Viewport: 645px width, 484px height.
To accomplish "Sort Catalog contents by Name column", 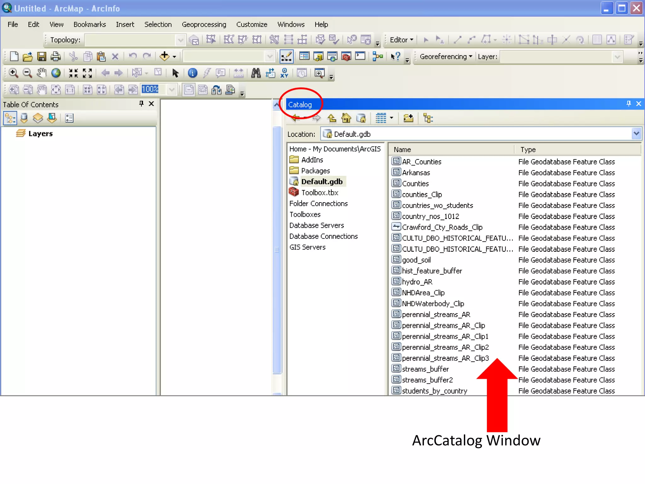I will click(451, 149).
